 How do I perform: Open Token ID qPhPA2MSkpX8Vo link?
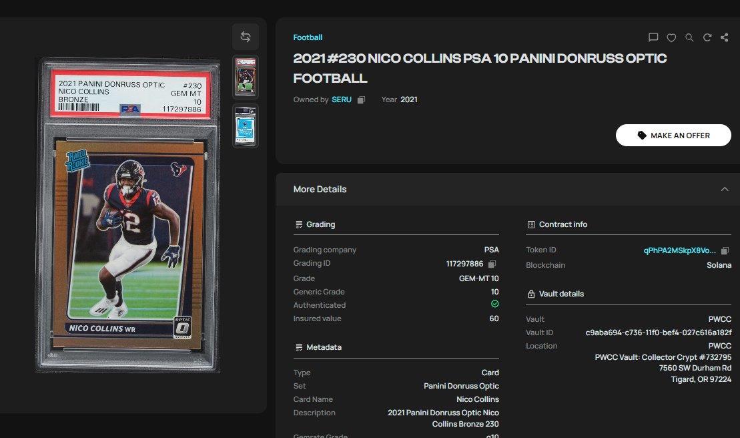[679, 250]
